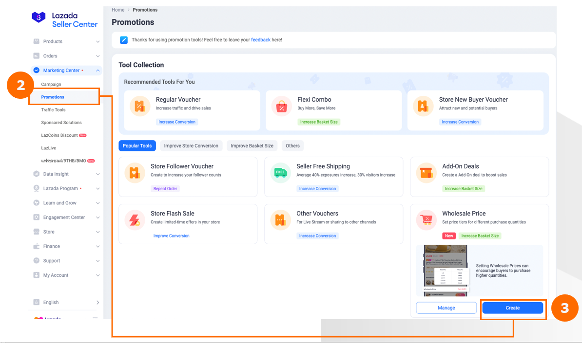Click the My Account person icon
This screenshot has width=582, height=343.
(x=37, y=275)
